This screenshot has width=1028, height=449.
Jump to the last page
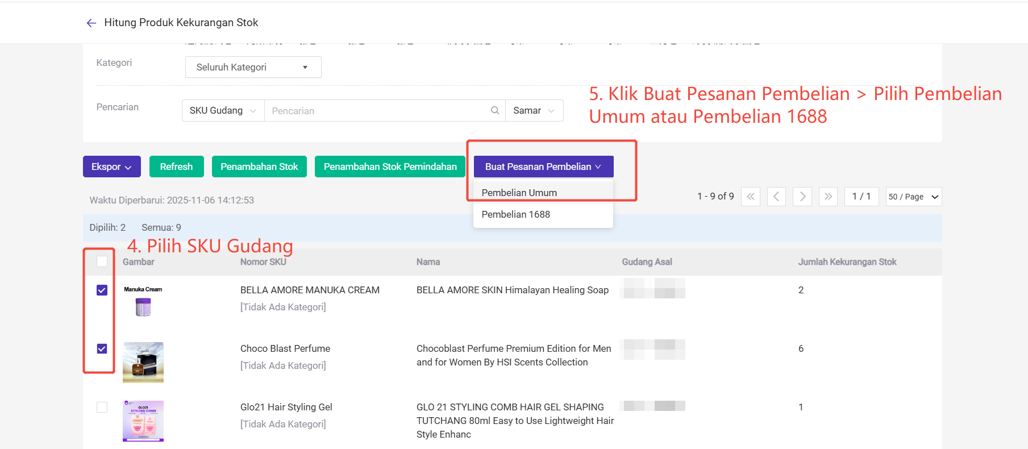[828, 197]
